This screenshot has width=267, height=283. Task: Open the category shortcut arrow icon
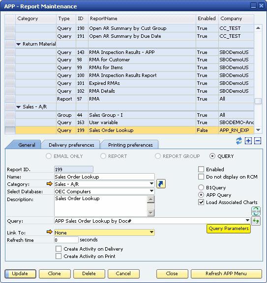pos(161,184)
